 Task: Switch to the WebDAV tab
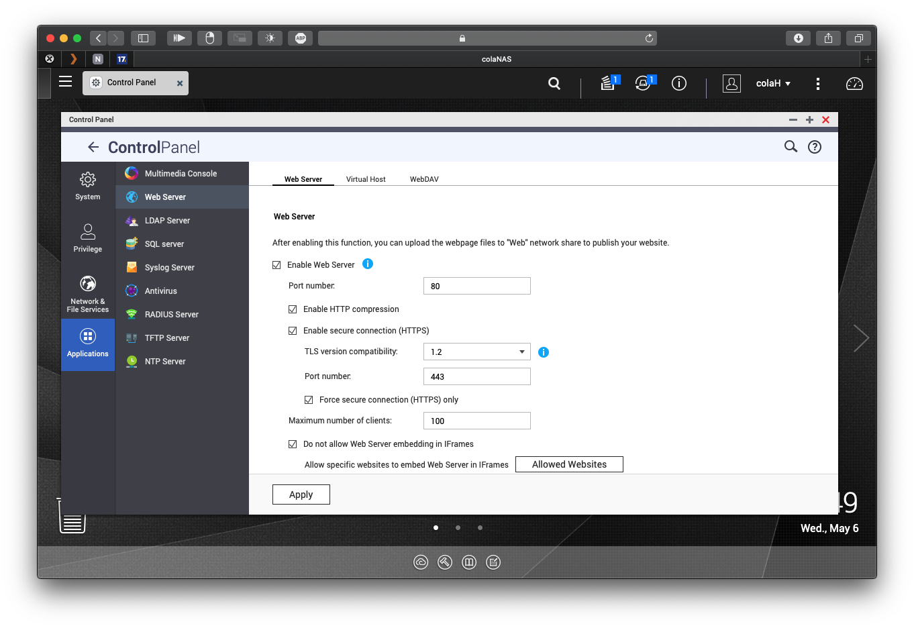[424, 179]
